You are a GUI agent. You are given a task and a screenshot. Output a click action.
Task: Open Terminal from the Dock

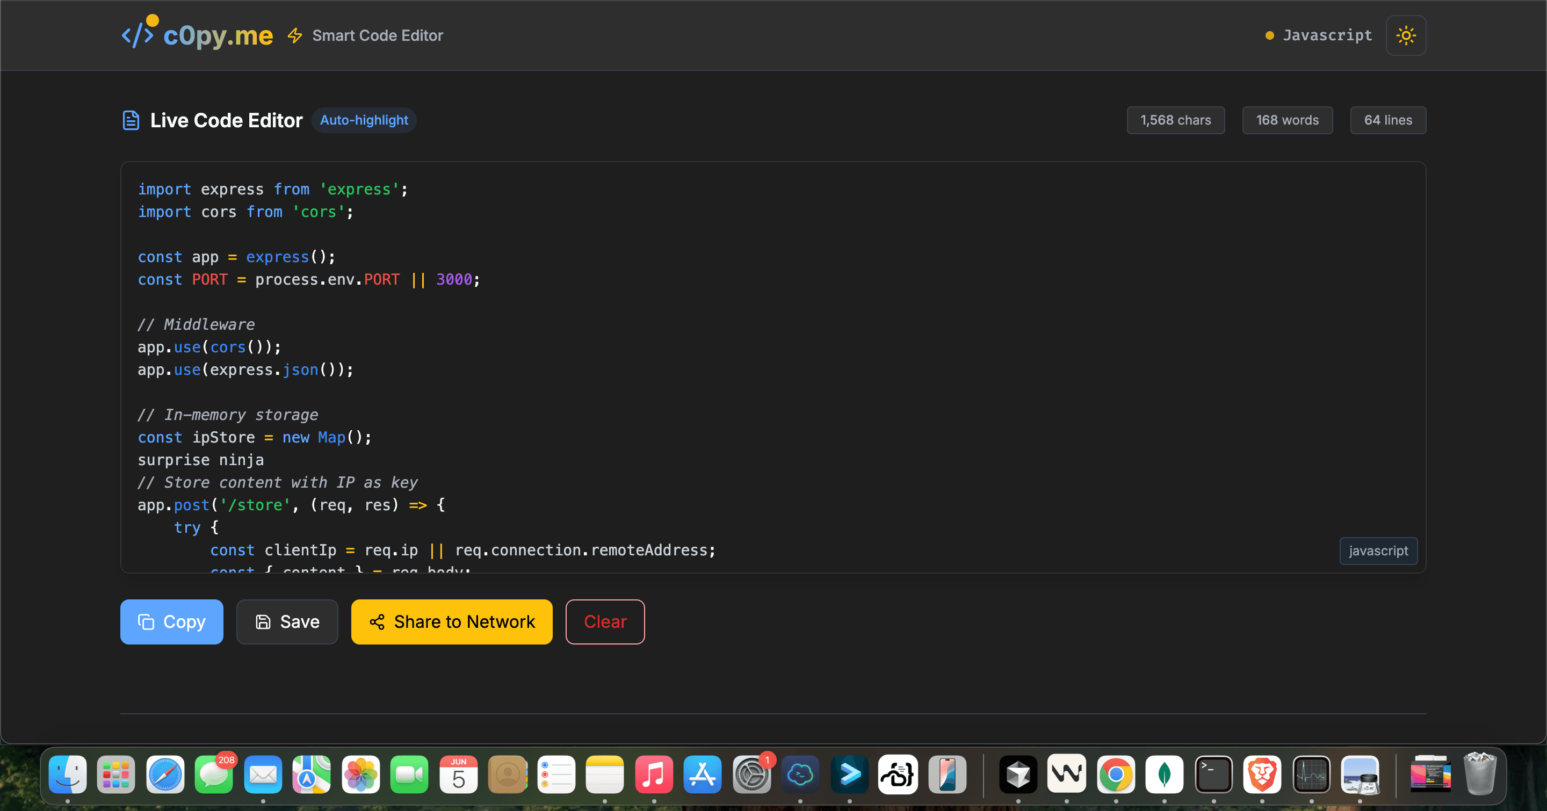[x=1215, y=775]
